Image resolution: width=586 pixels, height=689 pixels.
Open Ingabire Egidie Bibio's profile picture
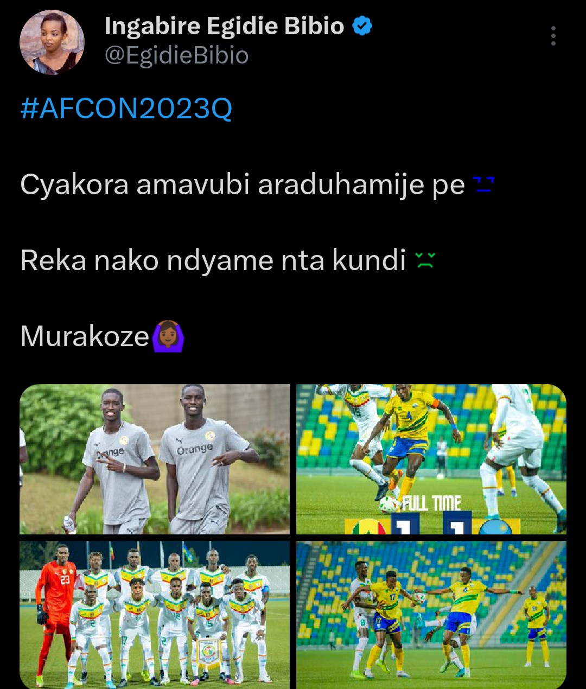52,42
